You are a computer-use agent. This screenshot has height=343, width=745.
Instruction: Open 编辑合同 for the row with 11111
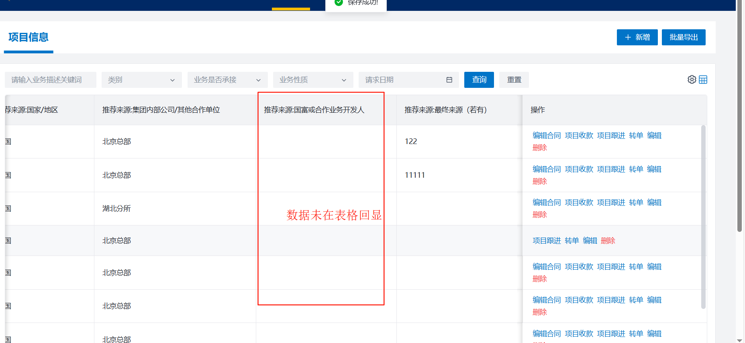coord(547,169)
